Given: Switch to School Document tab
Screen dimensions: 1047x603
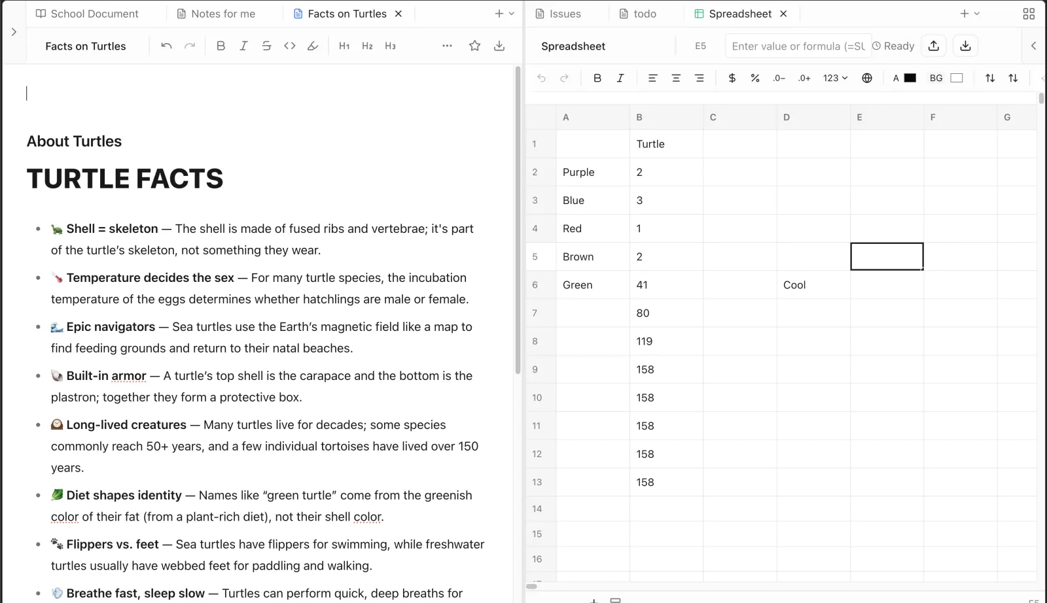Looking at the screenshot, I should [87, 14].
